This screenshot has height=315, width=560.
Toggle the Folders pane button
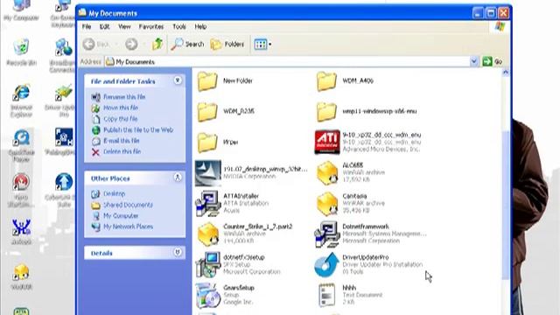tap(227, 45)
